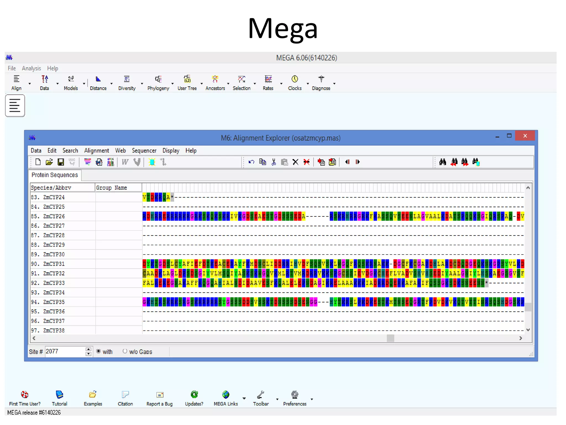
Task: Open the Selection analysis tool
Action: click(242, 83)
